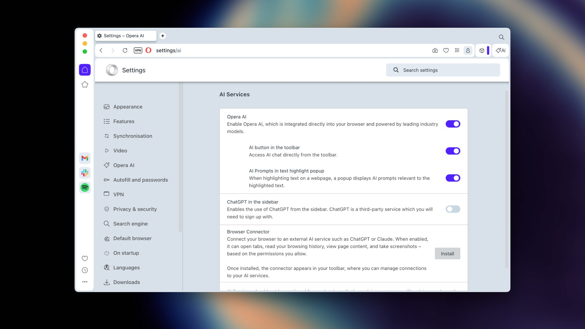Click the search tabs magnifier icon

tap(502, 37)
